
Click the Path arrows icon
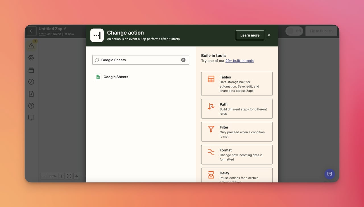click(x=211, y=106)
